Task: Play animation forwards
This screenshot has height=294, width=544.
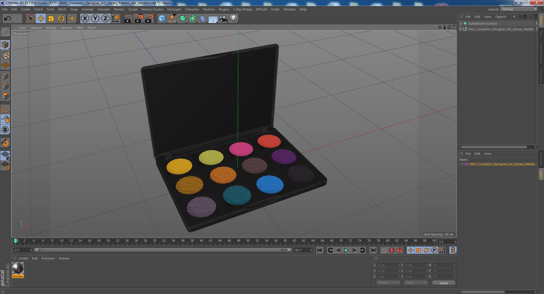Action: pos(346,250)
